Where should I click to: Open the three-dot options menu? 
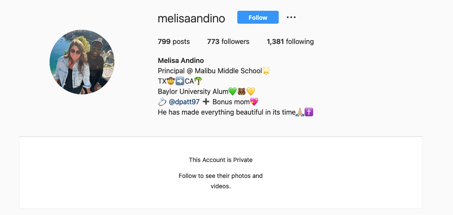tap(291, 17)
